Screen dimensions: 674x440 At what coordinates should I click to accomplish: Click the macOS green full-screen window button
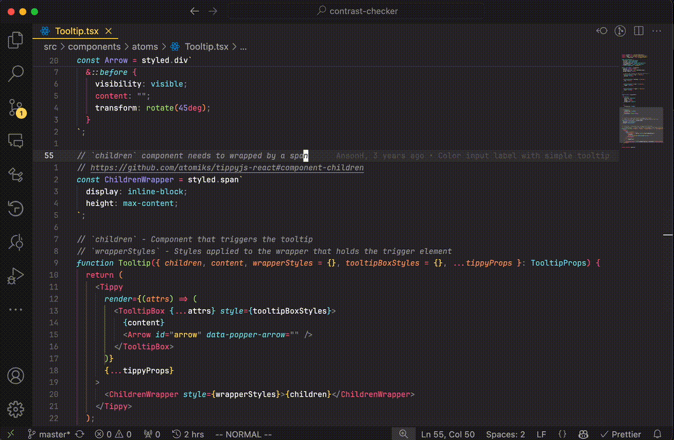click(x=35, y=12)
